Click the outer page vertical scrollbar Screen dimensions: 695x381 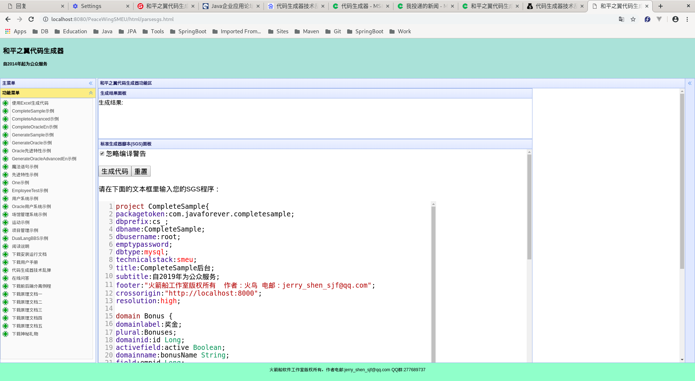point(682,181)
